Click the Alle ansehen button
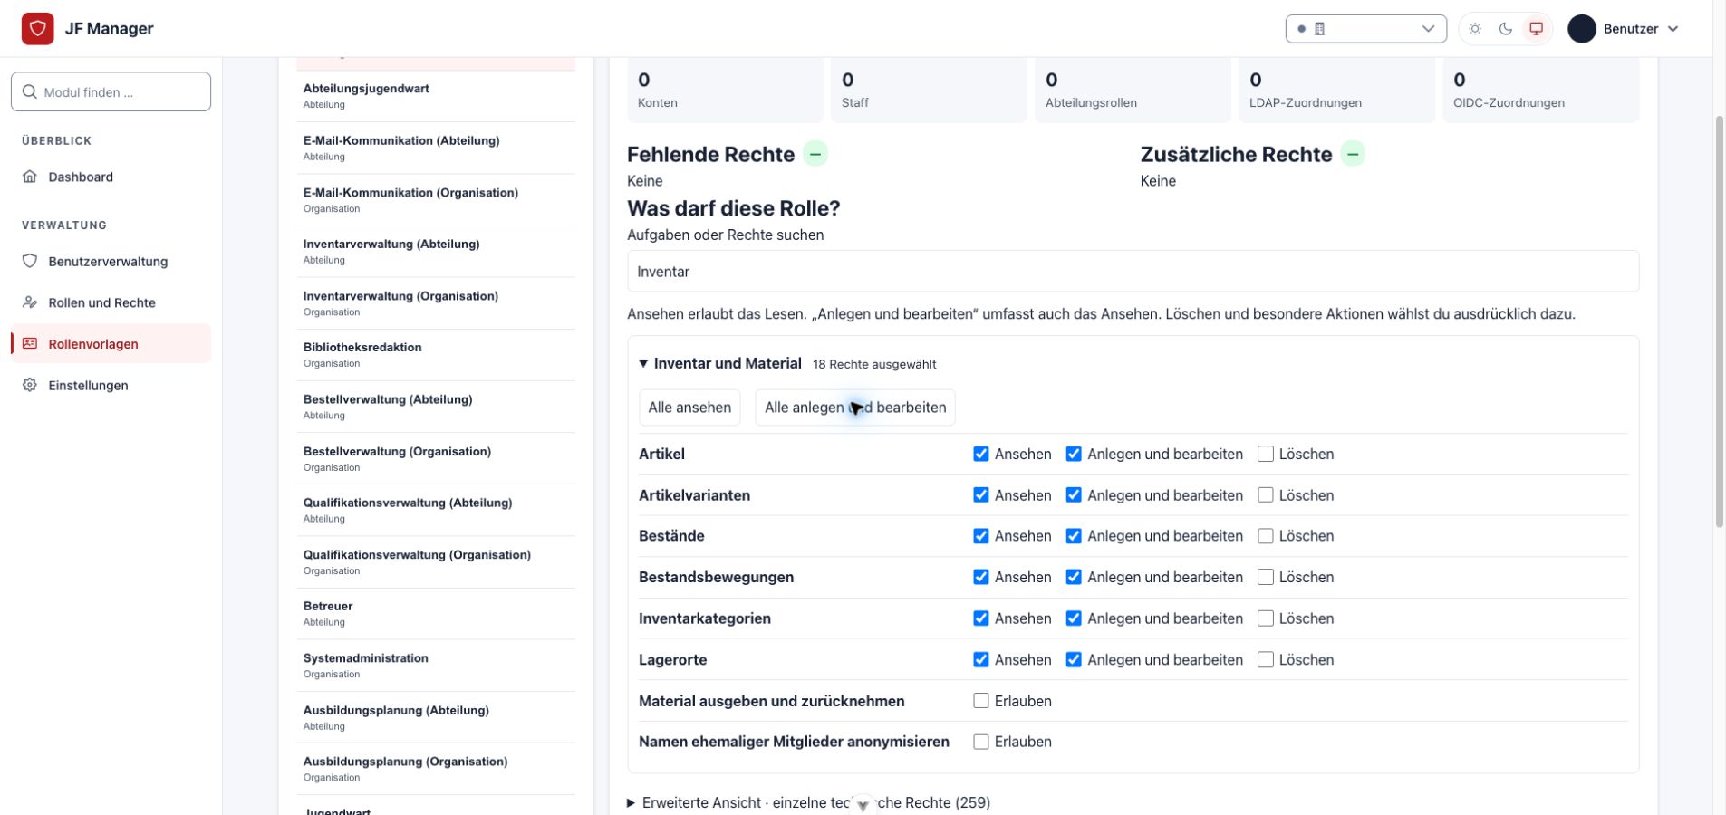Image resolution: width=1726 pixels, height=815 pixels. coord(689,407)
